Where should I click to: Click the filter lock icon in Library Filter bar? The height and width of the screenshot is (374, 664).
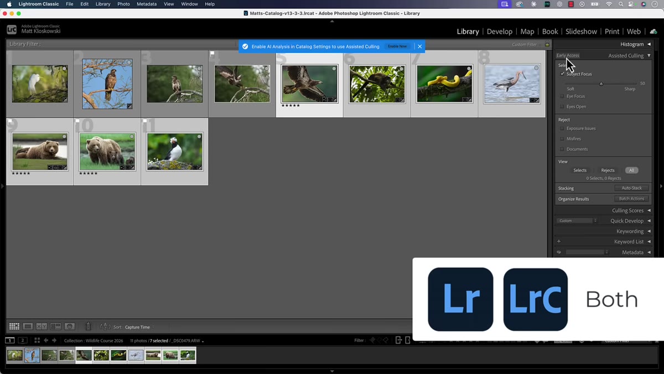[x=547, y=44]
